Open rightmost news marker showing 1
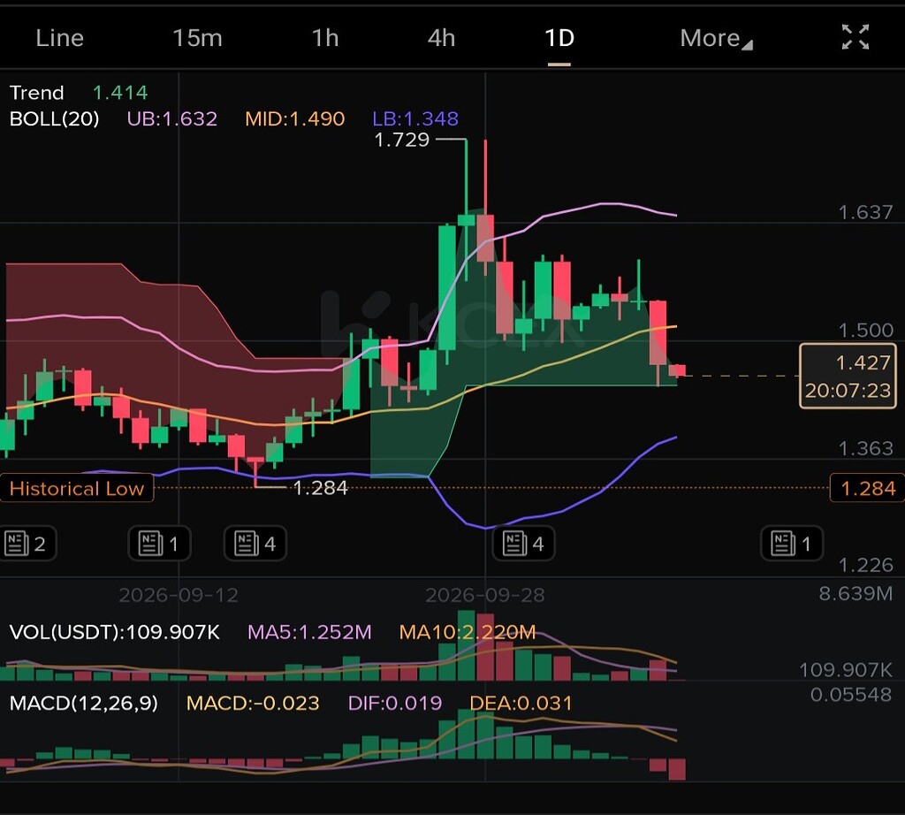The height and width of the screenshot is (815, 905). pyautogui.click(x=792, y=543)
